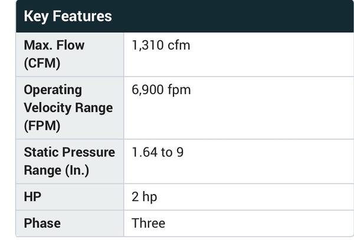
Task: Click the (FPM) unit text
Action: [42, 126]
